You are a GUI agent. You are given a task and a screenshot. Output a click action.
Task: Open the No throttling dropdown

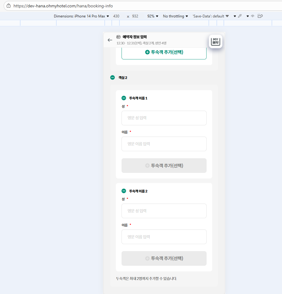click(x=175, y=16)
